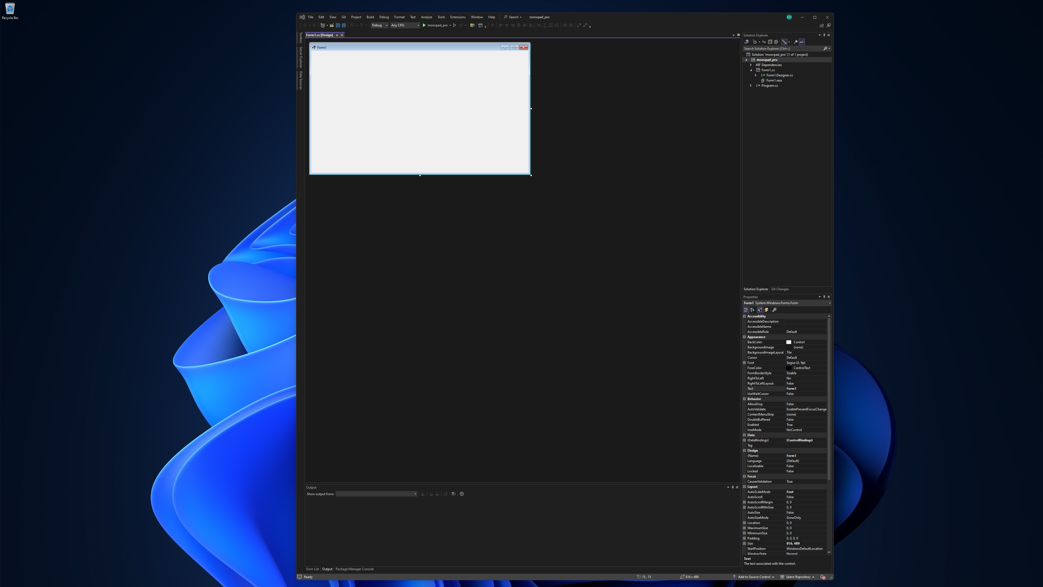This screenshot has height=587, width=1043.
Task: Expand the Font property in Properties grid
Action: coord(744,363)
